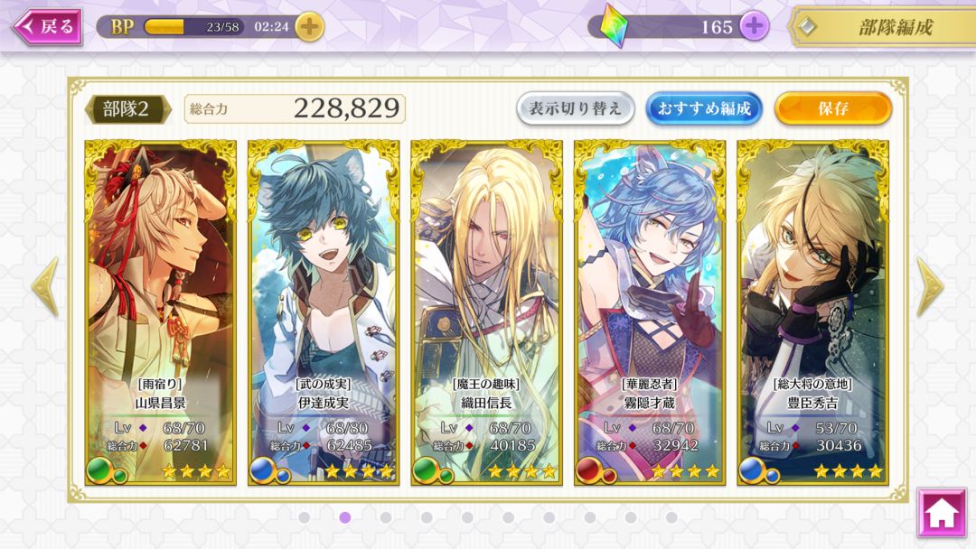Select the third squad page dot
Viewport: 976px width, 549px height.
click(386, 517)
